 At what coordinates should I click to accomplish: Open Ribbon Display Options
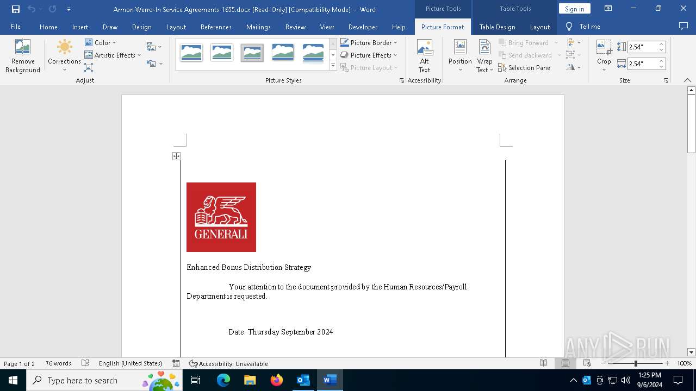pyautogui.click(x=608, y=9)
